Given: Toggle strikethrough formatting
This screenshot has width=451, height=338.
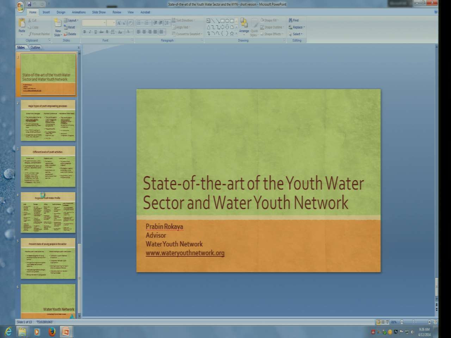Looking at the screenshot, I should (101, 32).
